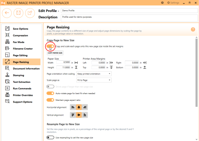Click the Right margin input field

pos(132,63)
